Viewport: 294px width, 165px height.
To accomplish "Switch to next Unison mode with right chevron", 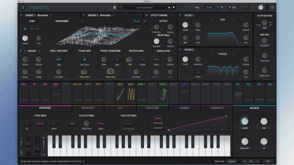I will pyautogui.click(x=39, y=51).
